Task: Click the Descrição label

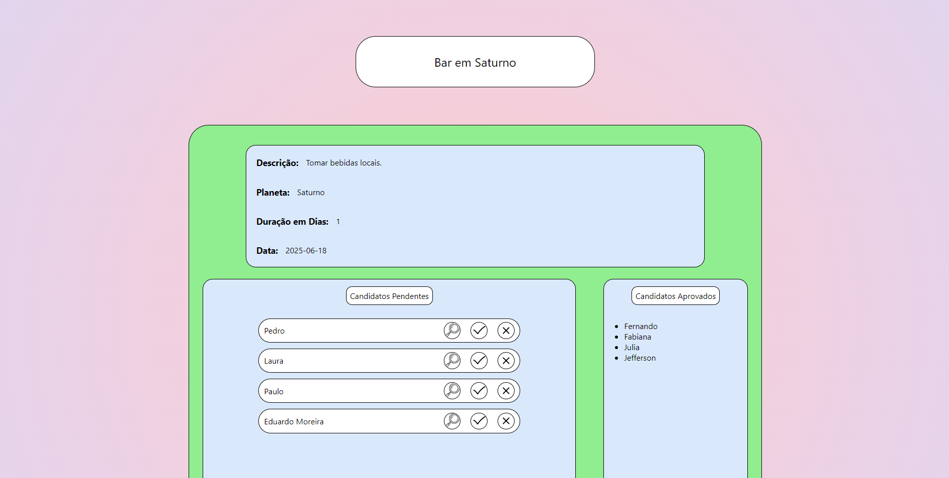Action: (277, 163)
